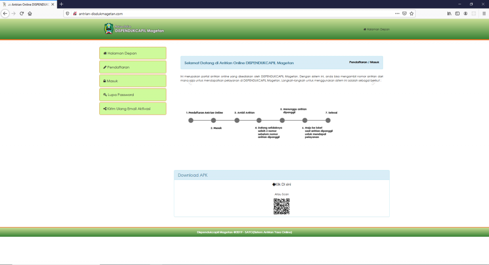Close the Antrian Online tab
The height and width of the screenshot is (265, 489).
point(53,4)
